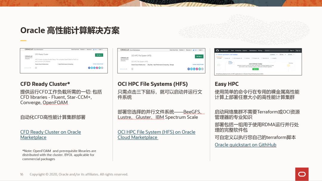Click the Fork button in GitHub screenshot

(290, 55)
